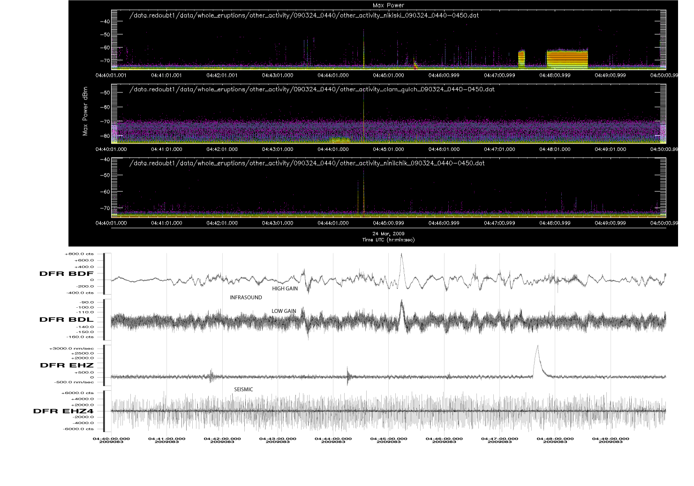The image size is (694, 486).
Task: Click the "04:46:00.000" seismic time tick label
Action: pos(444,439)
